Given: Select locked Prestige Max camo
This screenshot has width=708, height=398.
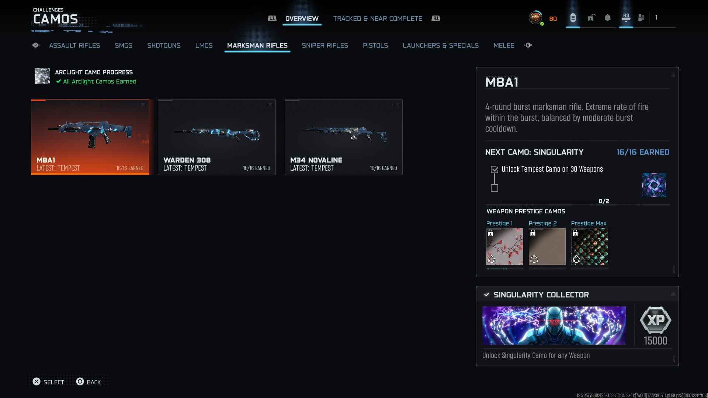Looking at the screenshot, I should (x=589, y=246).
